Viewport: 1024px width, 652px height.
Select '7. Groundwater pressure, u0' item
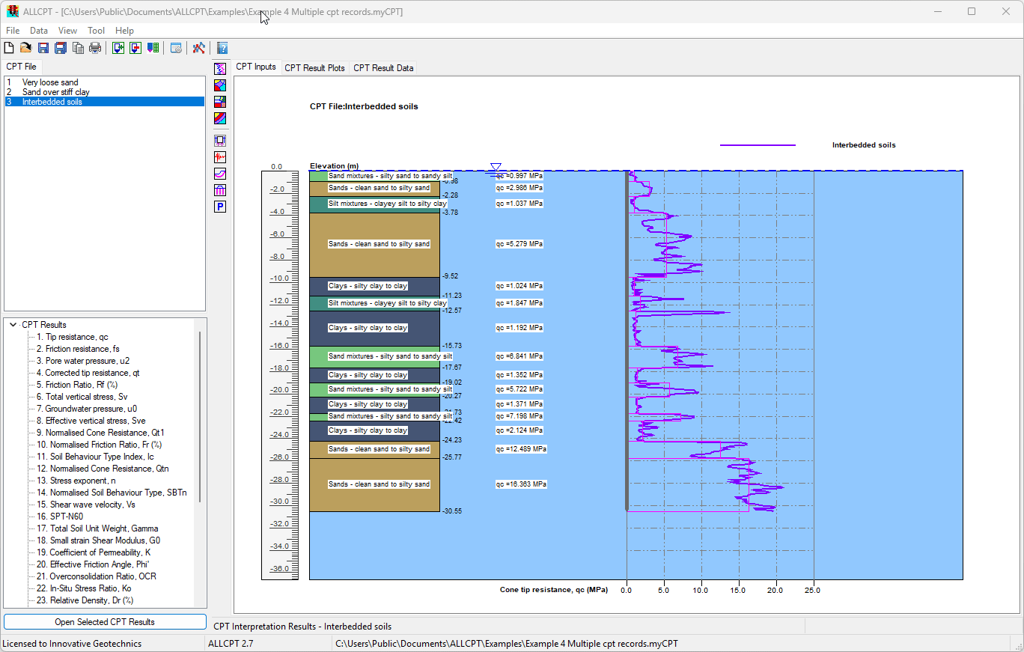pyautogui.click(x=87, y=409)
